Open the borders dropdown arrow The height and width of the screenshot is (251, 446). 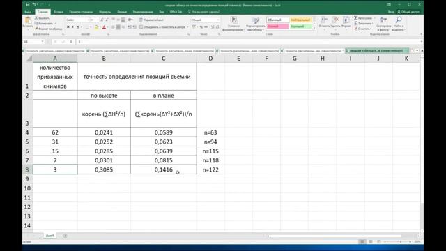(x=91, y=27)
